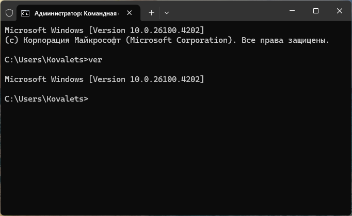The width and height of the screenshot is (352, 216).
Task: Click the Microsoft Windows text in ver output
Action: (44, 79)
